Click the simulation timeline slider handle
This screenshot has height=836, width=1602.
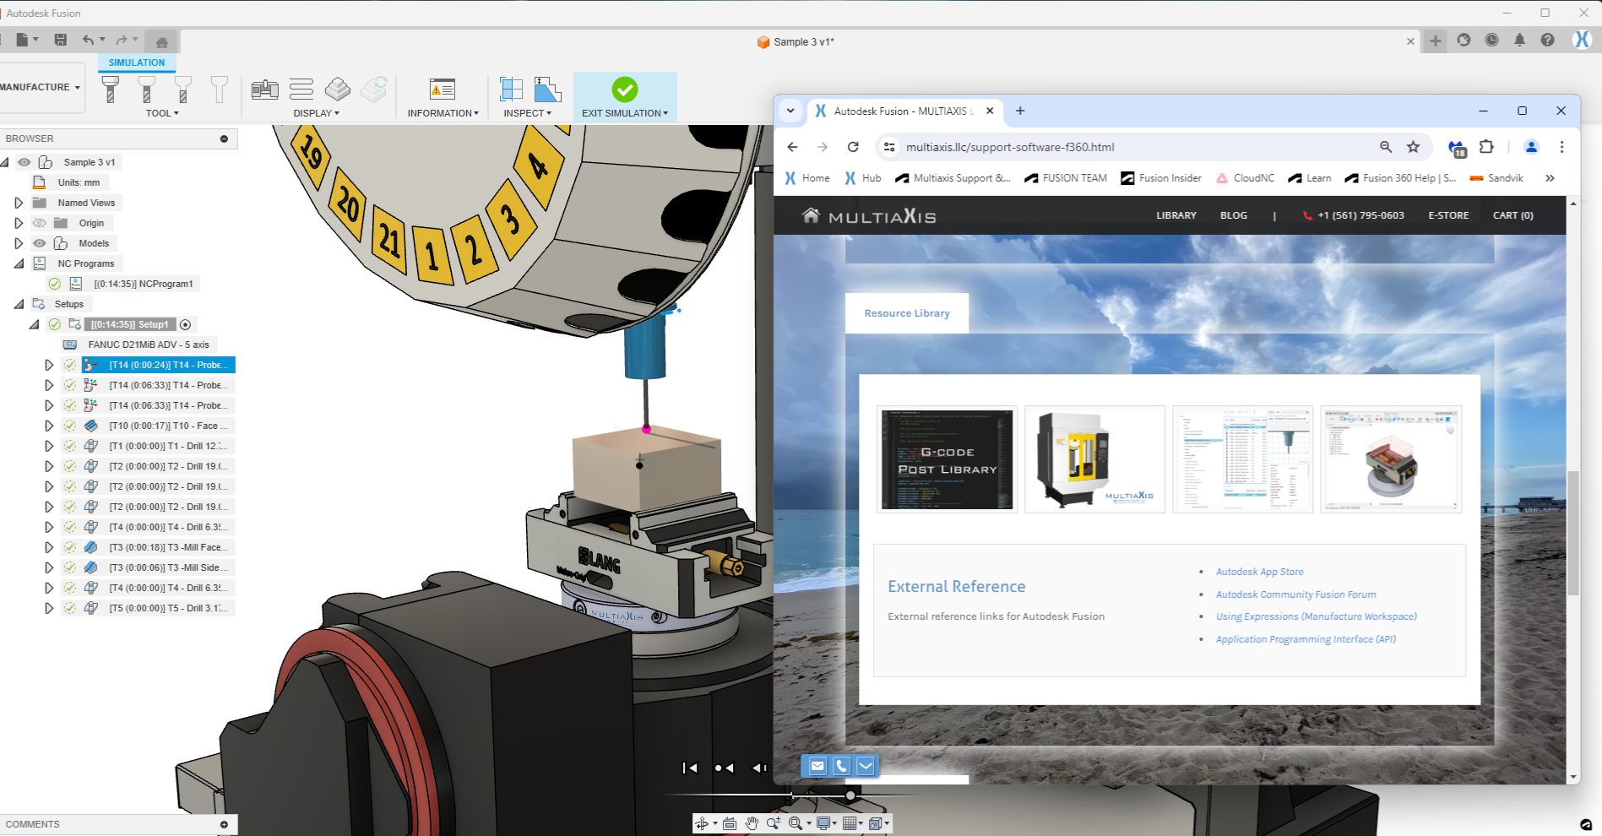(x=850, y=795)
